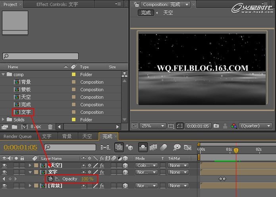Screen dimensions: 276x197
Task: Toggle Live Update in timeline
Action: tap(119, 147)
